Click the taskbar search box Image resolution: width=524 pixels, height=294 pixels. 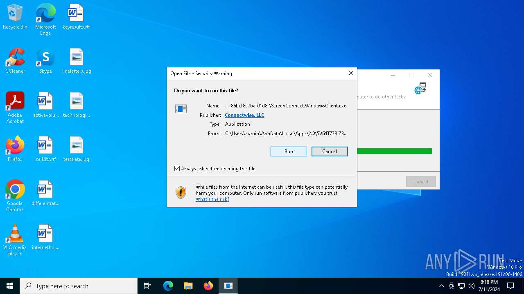pyautogui.click(x=79, y=286)
